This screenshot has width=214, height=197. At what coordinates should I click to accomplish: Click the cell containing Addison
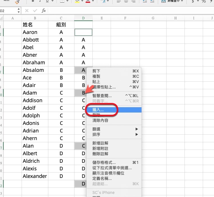click(35, 100)
